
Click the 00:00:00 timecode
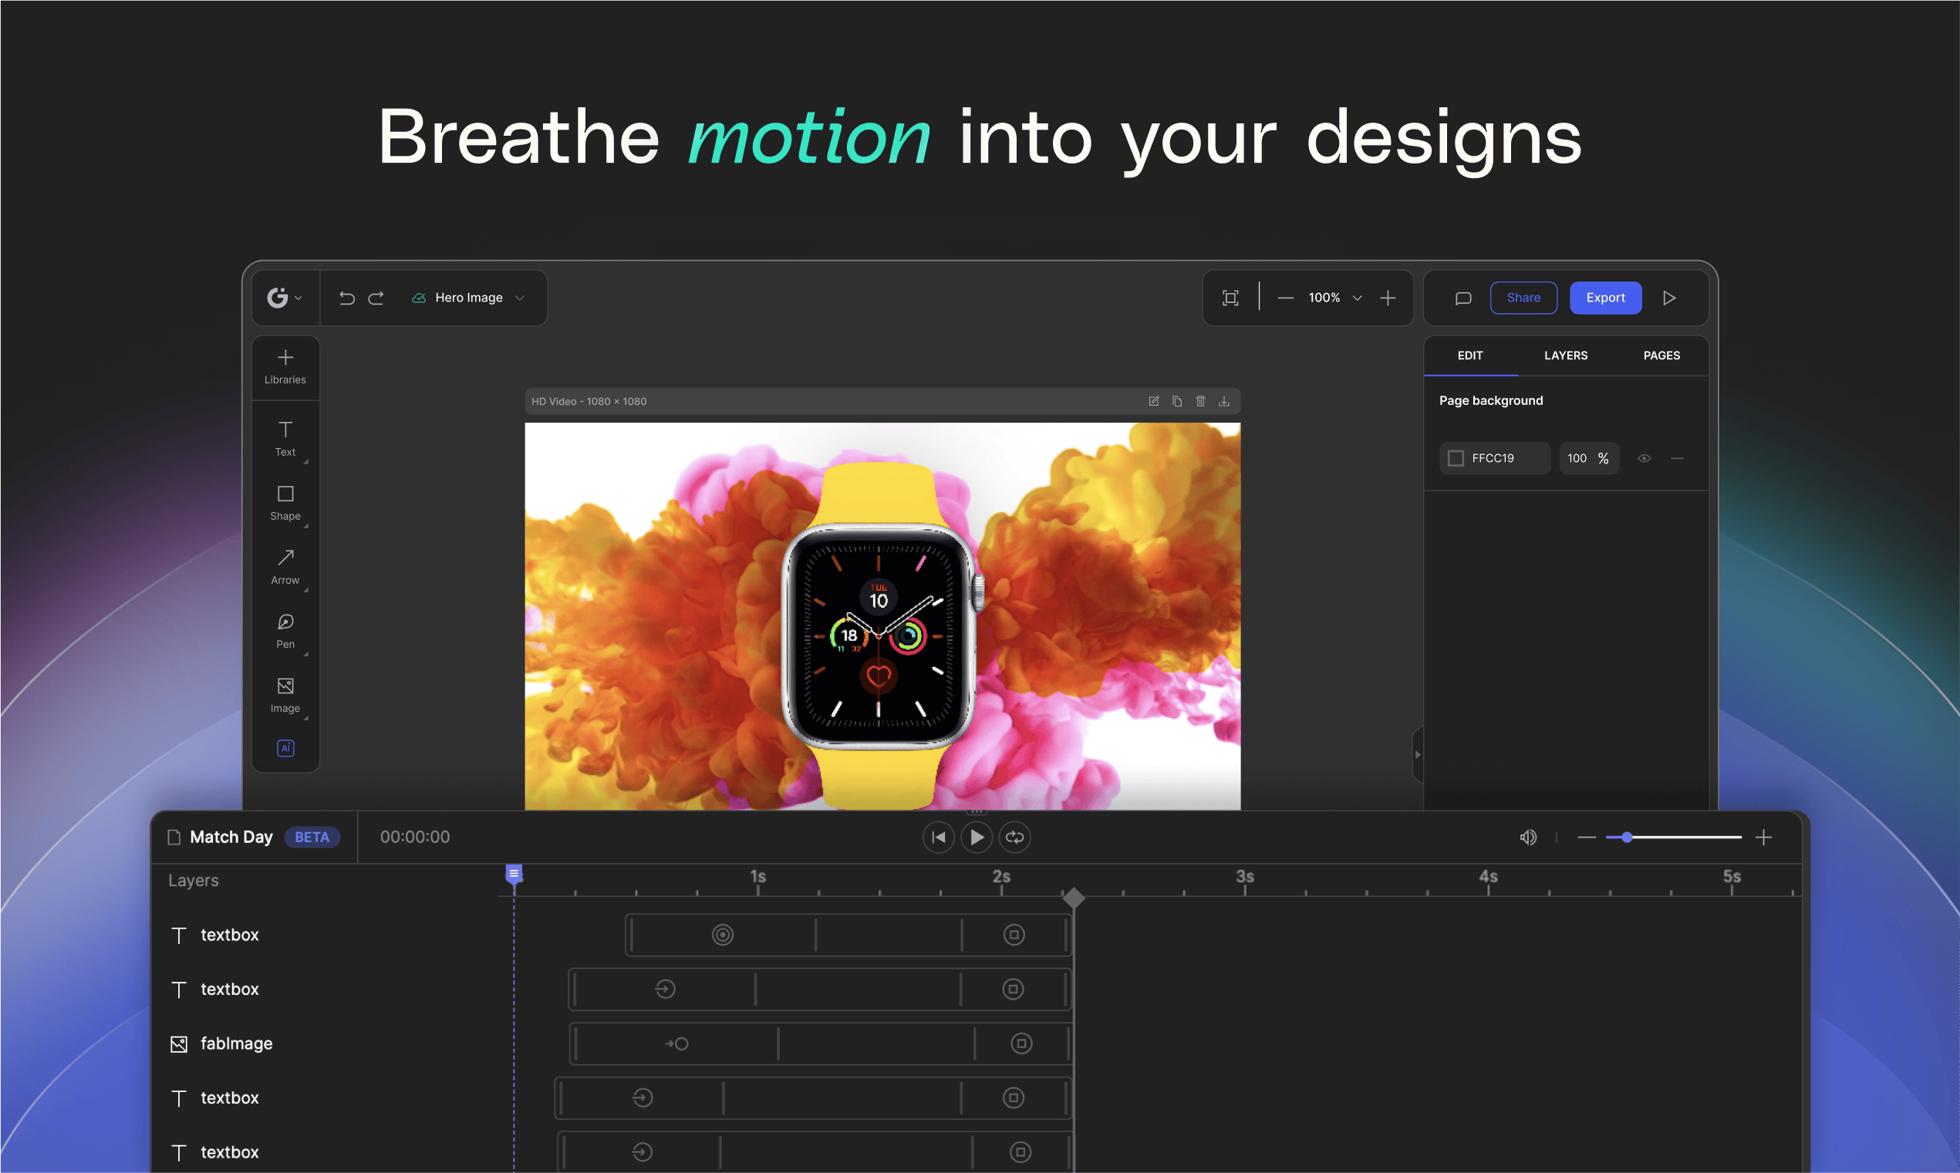(415, 837)
